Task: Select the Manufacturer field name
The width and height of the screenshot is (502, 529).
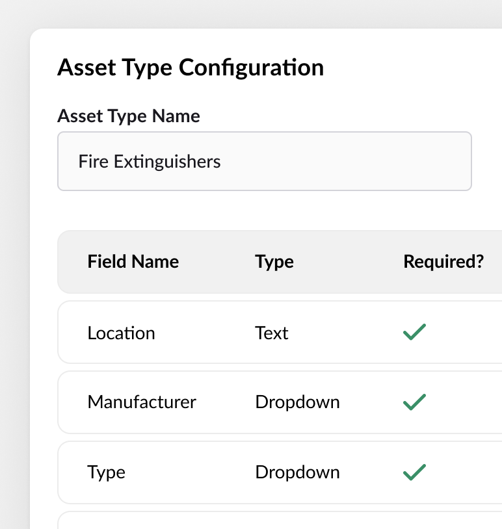Action: point(142,402)
